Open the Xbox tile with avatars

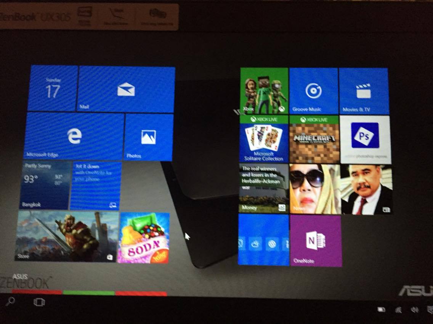click(x=264, y=91)
